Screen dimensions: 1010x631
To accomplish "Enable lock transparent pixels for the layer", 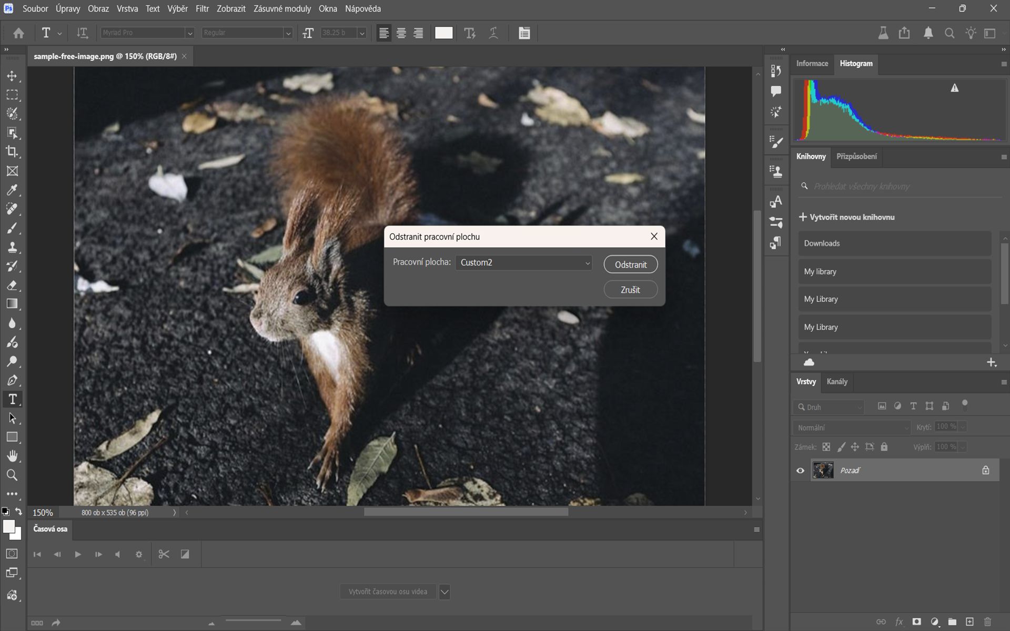I will 826,446.
